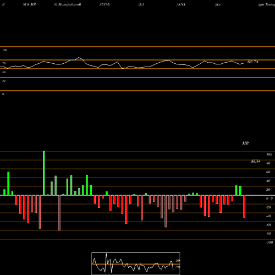Click the 'SI & MR' header label
This screenshot has height=275, width=275.
[x=29, y=4]
